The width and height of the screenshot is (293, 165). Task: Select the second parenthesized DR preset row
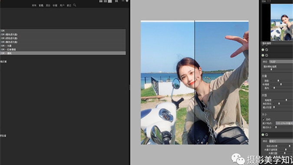pyautogui.click(x=63, y=38)
